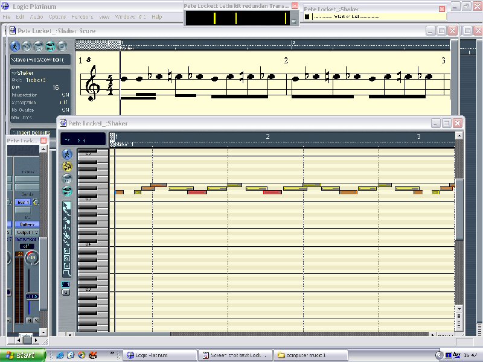Collapse the Shaker parameter box
Screen dimensions: 483x362
[14, 72]
